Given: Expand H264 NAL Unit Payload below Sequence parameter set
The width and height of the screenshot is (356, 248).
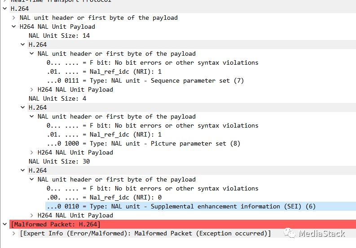Looking at the screenshot, I should (32, 89).
